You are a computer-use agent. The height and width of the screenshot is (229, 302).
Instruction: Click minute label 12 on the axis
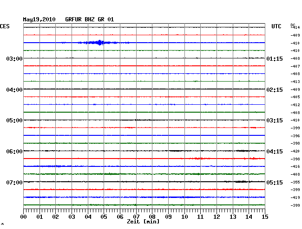pos(217,217)
